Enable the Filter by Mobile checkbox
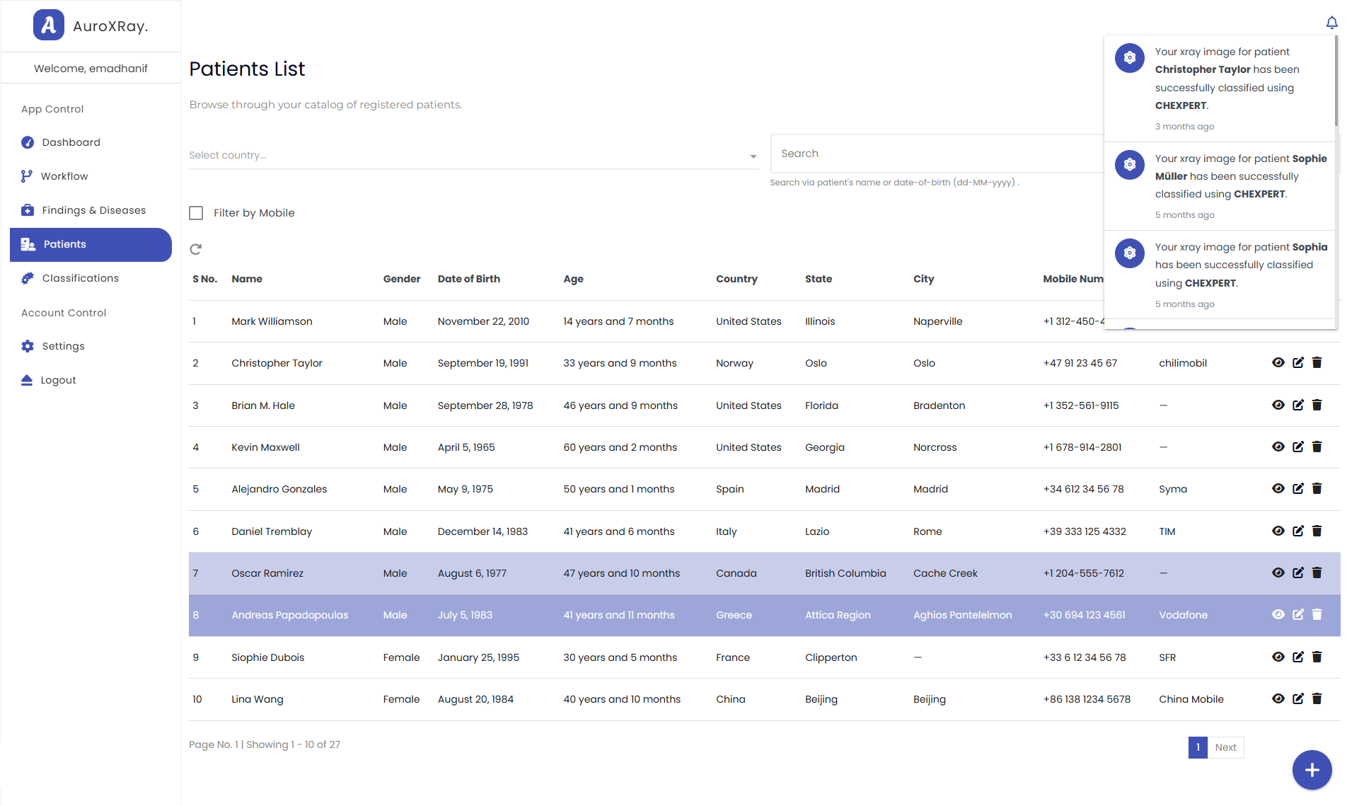The width and height of the screenshot is (1347, 806). click(x=196, y=212)
